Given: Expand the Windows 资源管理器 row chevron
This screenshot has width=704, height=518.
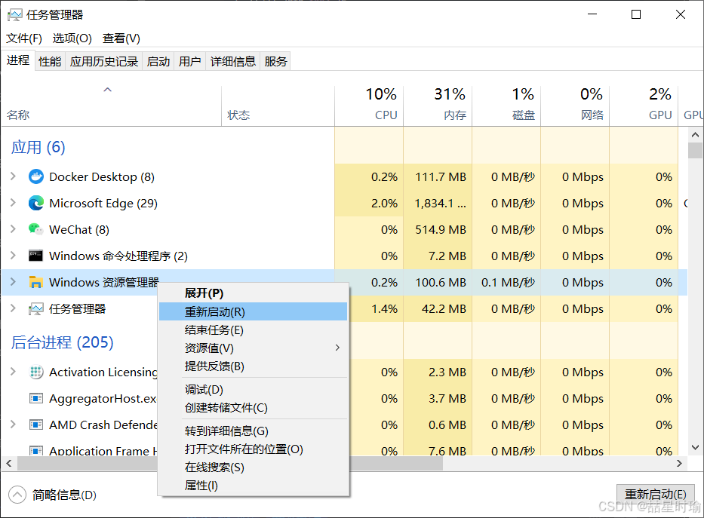Looking at the screenshot, I should point(13,282).
